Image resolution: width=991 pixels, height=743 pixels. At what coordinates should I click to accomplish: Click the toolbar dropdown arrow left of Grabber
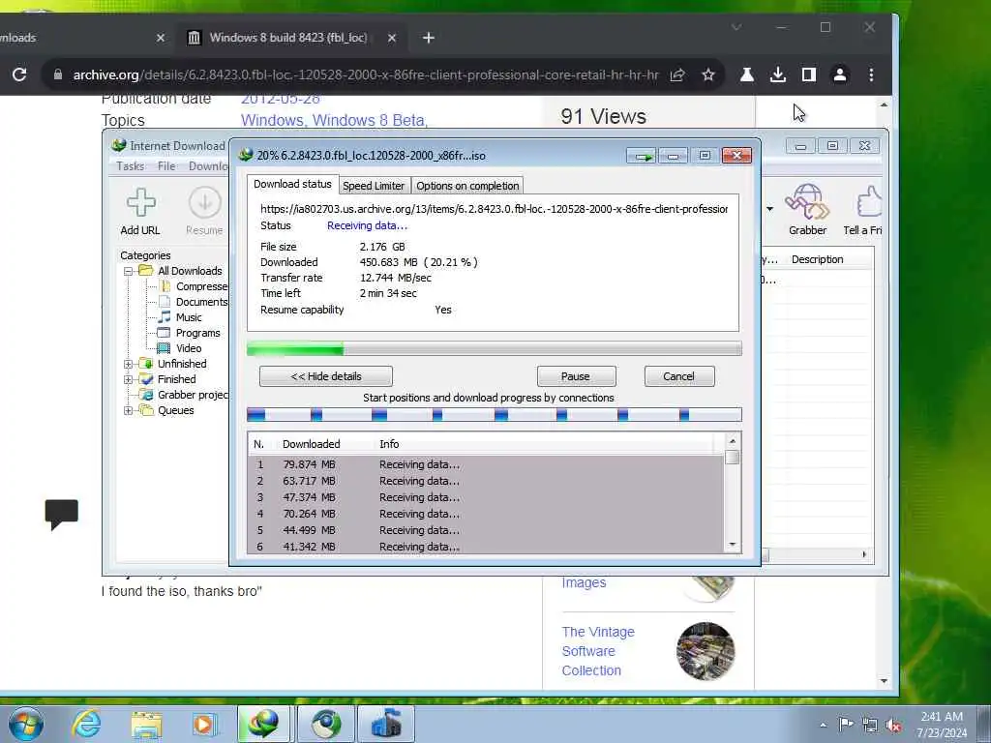coord(769,209)
